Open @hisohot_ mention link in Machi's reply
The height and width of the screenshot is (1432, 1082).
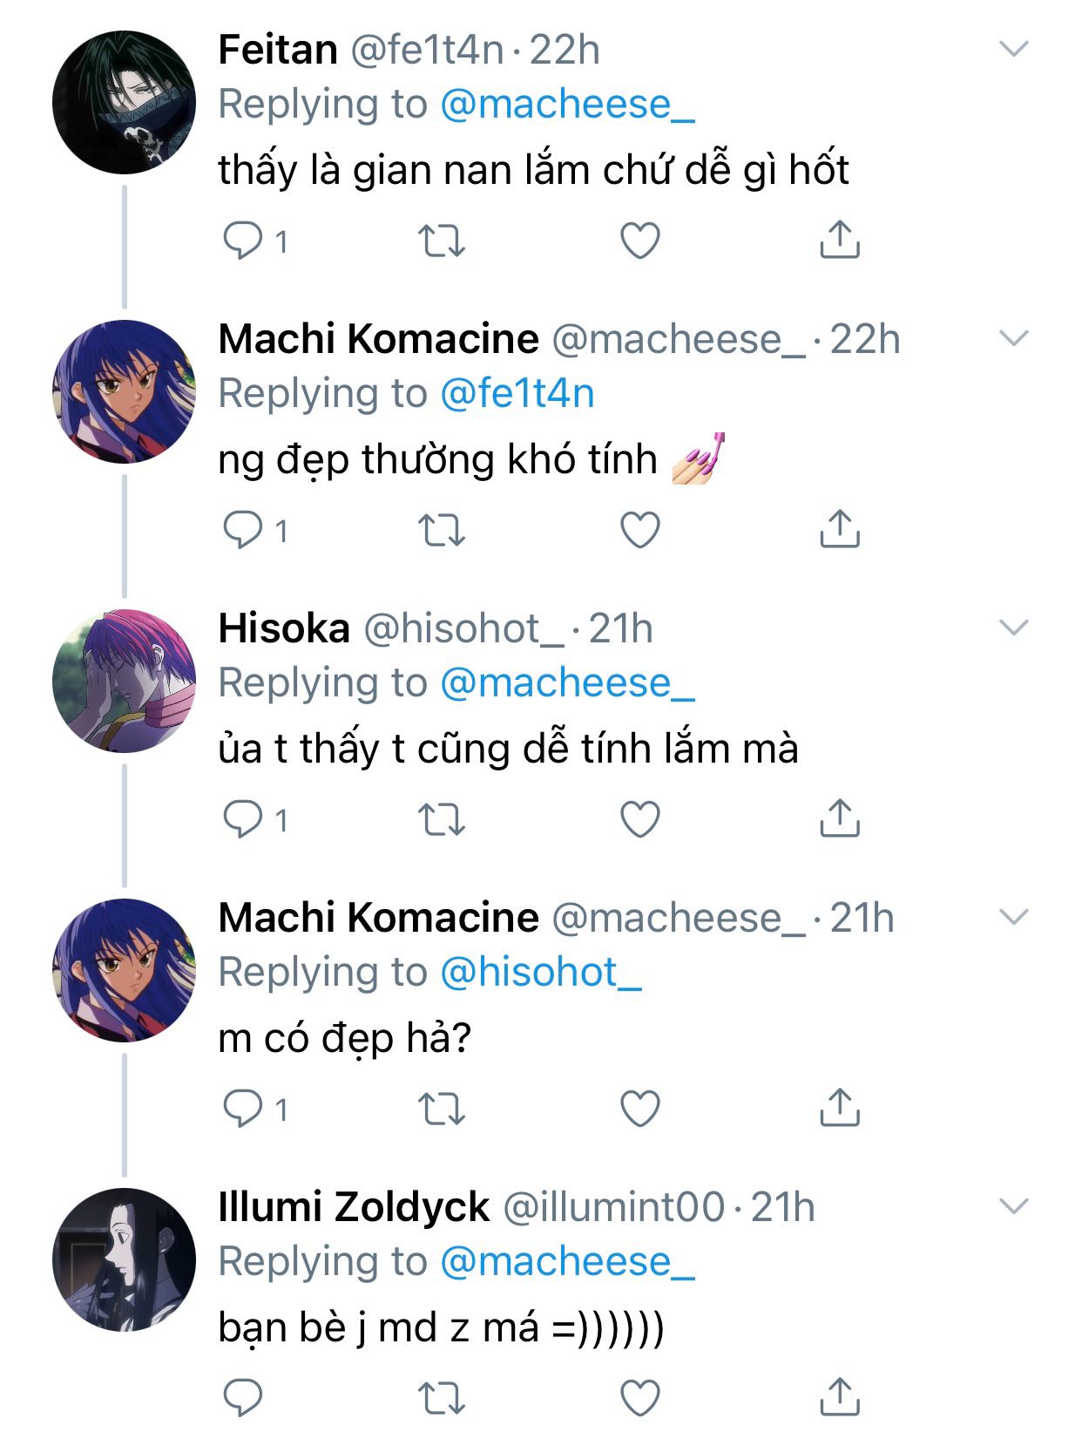click(x=541, y=973)
